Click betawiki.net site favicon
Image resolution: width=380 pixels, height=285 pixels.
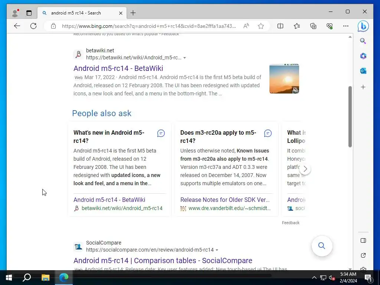point(78,54)
